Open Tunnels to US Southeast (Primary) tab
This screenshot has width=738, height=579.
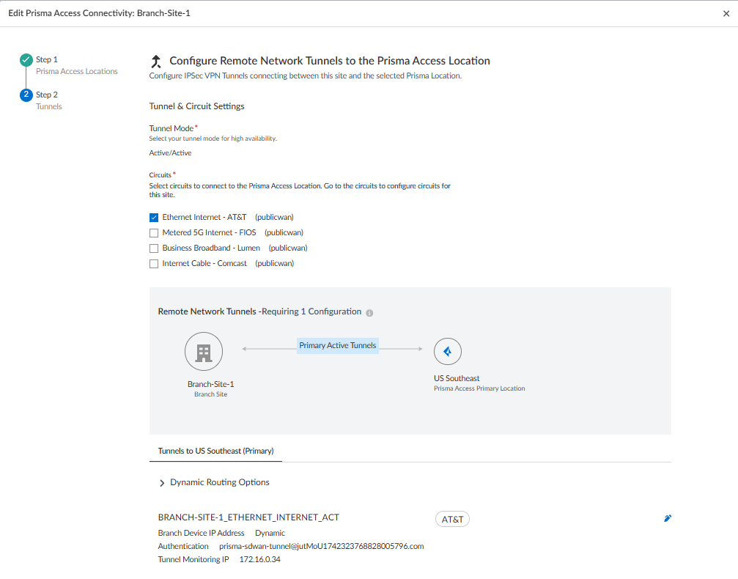click(x=215, y=451)
